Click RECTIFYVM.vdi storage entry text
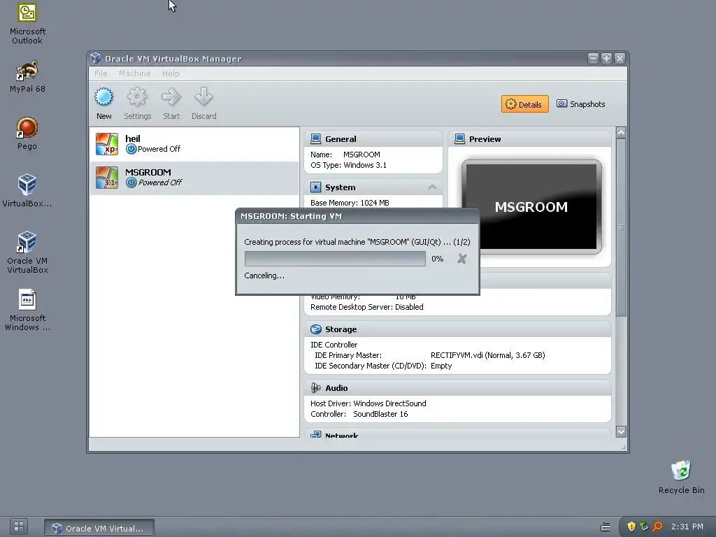The height and width of the screenshot is (537, 716). click(487, 355)
